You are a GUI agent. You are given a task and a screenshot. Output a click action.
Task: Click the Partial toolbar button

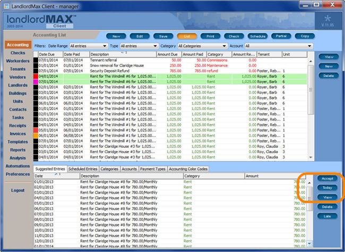(281, 36)
